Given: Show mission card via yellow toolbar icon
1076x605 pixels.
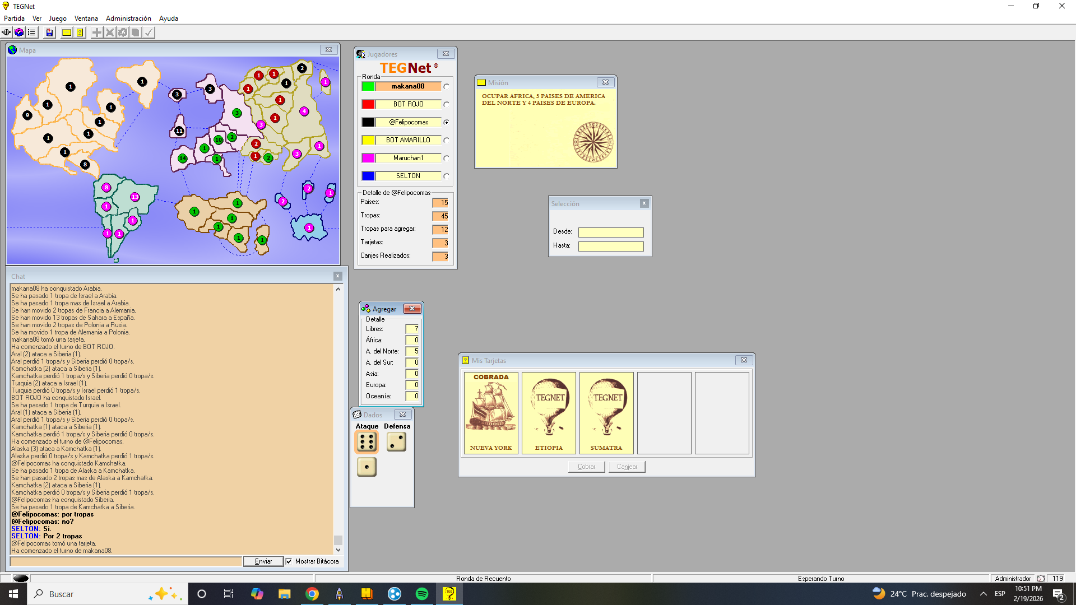Looking at the screenshot, I should 67,32.
